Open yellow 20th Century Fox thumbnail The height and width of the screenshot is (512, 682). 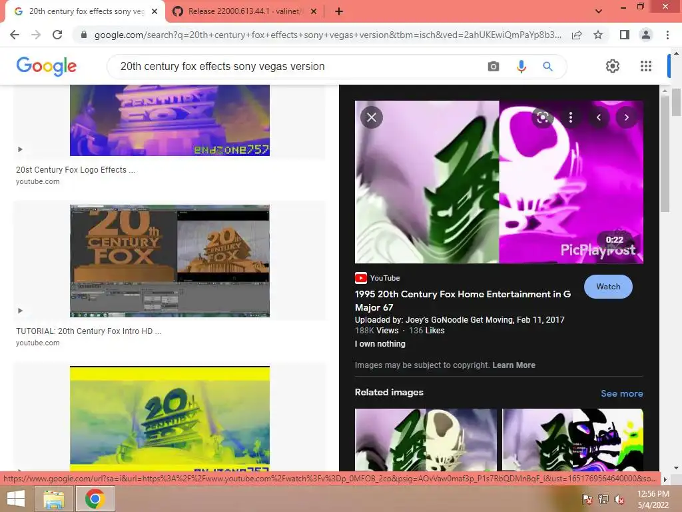point(170,419)
